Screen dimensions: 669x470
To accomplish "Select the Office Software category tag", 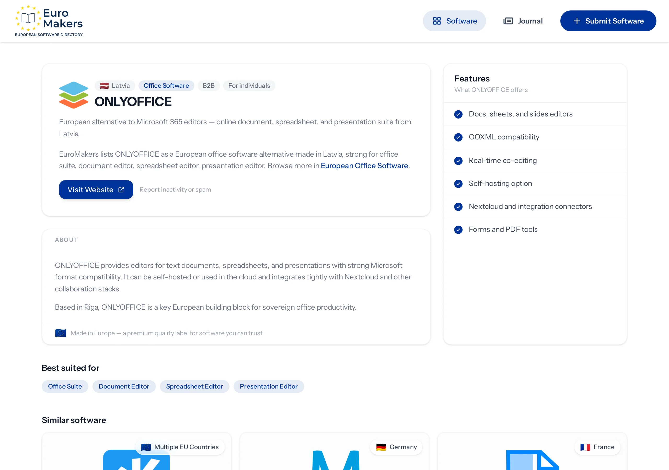I will [166, 86].
